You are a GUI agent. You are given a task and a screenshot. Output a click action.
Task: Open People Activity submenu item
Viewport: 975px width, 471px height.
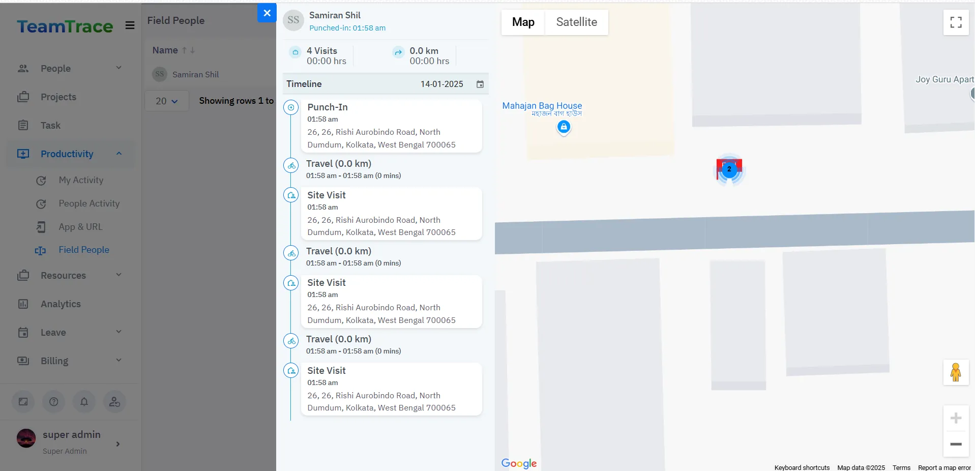[x=89, y=203]
